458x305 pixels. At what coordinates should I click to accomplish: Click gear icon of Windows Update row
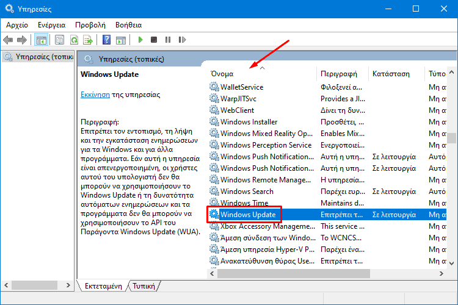coord(214,214)
